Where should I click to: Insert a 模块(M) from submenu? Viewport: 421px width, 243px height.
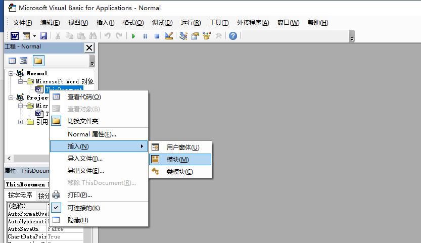pos(180,160)
